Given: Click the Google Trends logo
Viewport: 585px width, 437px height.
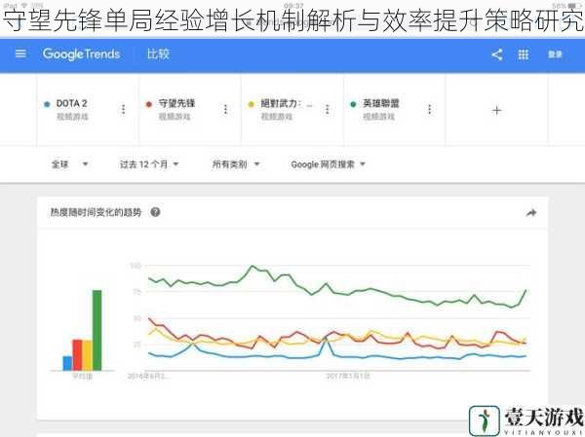Looking at the screenshot, I should [81, 55].
